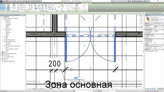Click the Save icon in quick access toolbar
Viewport: 164px width, 92px height.
tap(7, 1)
